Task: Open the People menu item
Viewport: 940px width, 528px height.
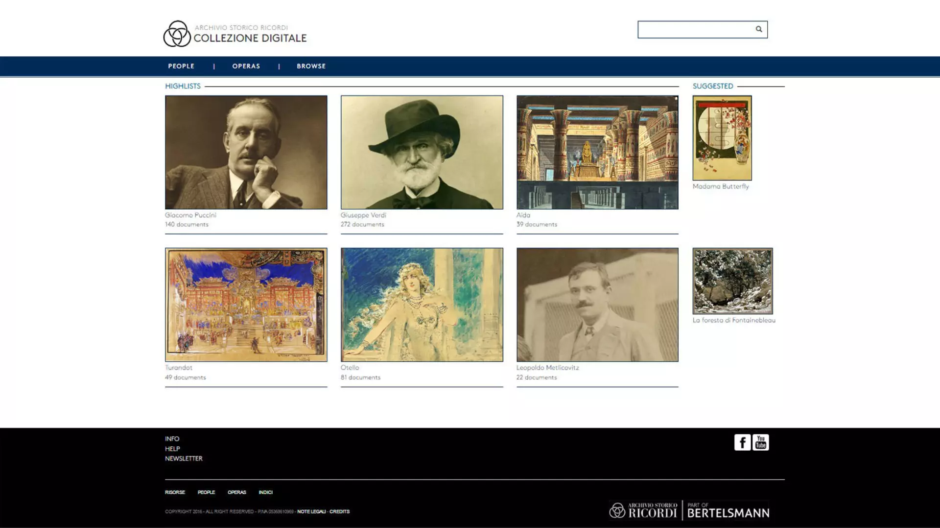Action: (x=181, y=66)
